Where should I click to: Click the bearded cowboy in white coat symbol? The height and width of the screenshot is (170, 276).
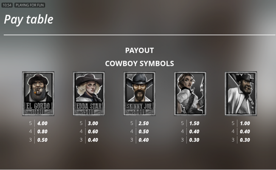(241, 93)
